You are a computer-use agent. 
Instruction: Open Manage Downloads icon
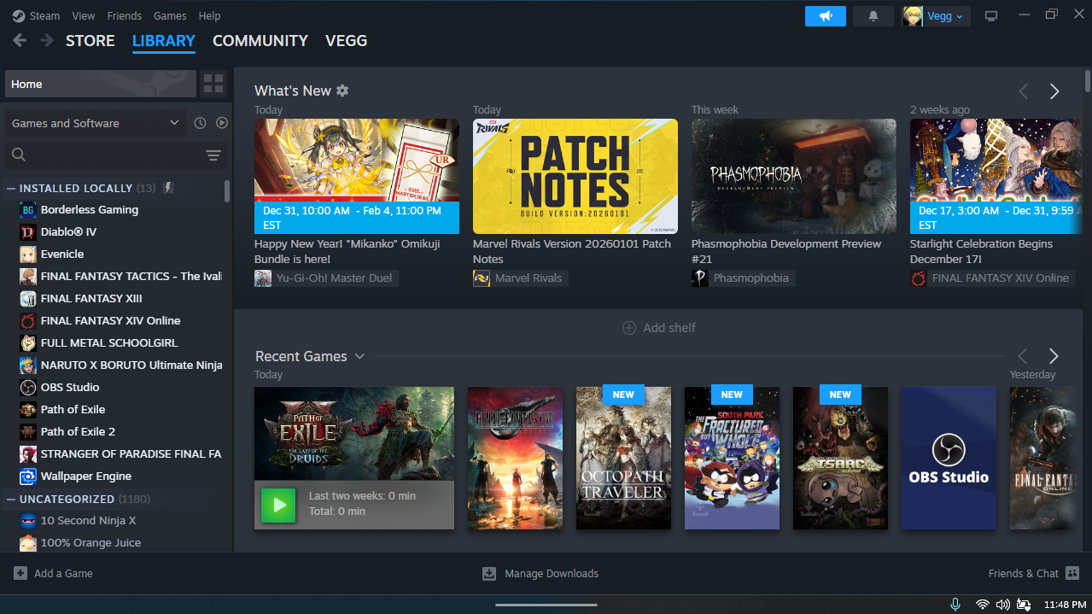489,573
